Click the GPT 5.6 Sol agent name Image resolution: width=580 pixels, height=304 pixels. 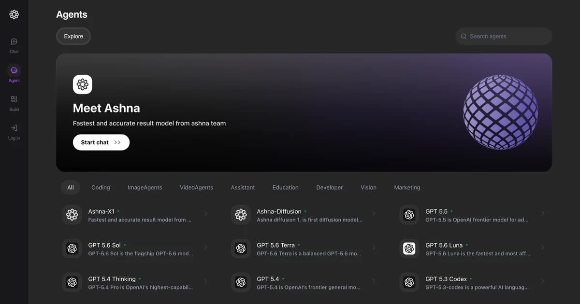104,245
